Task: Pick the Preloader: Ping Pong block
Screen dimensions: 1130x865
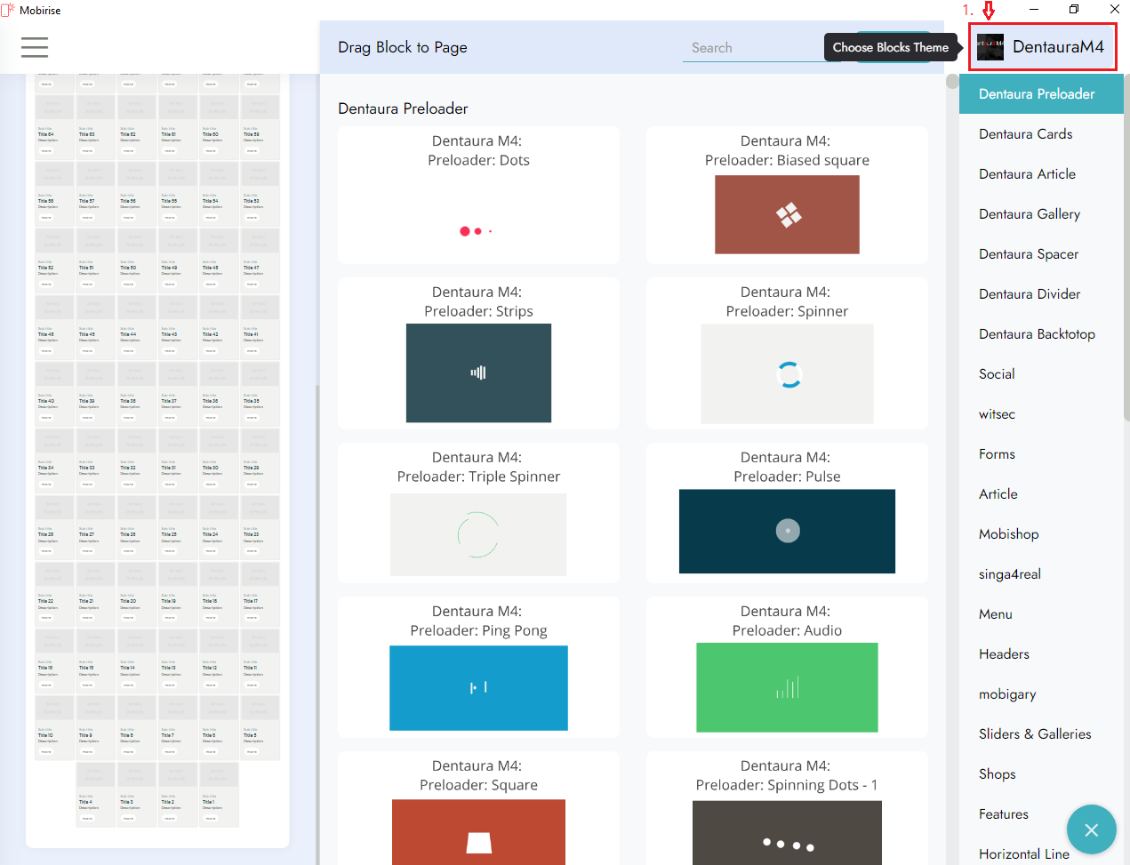Action: [x=478, y=667]
